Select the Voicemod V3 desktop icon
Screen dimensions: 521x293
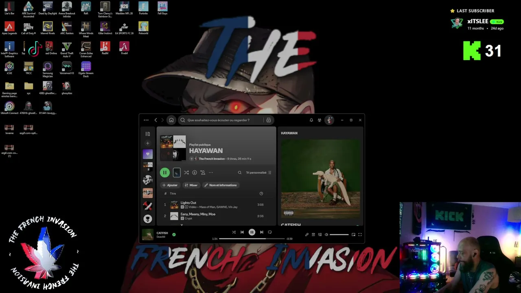pyautogui.click(x=67, y=68)
